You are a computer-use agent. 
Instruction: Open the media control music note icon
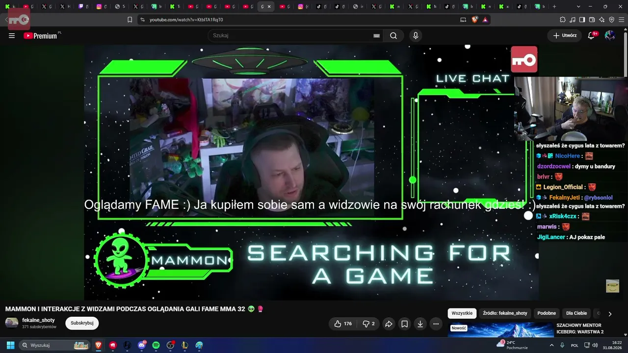(x=573, y=20)
